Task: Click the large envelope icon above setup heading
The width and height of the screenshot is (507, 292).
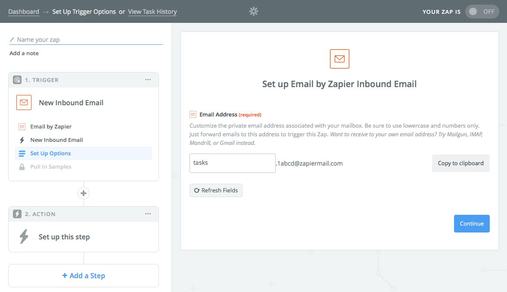Action: [x=339, y=59]
